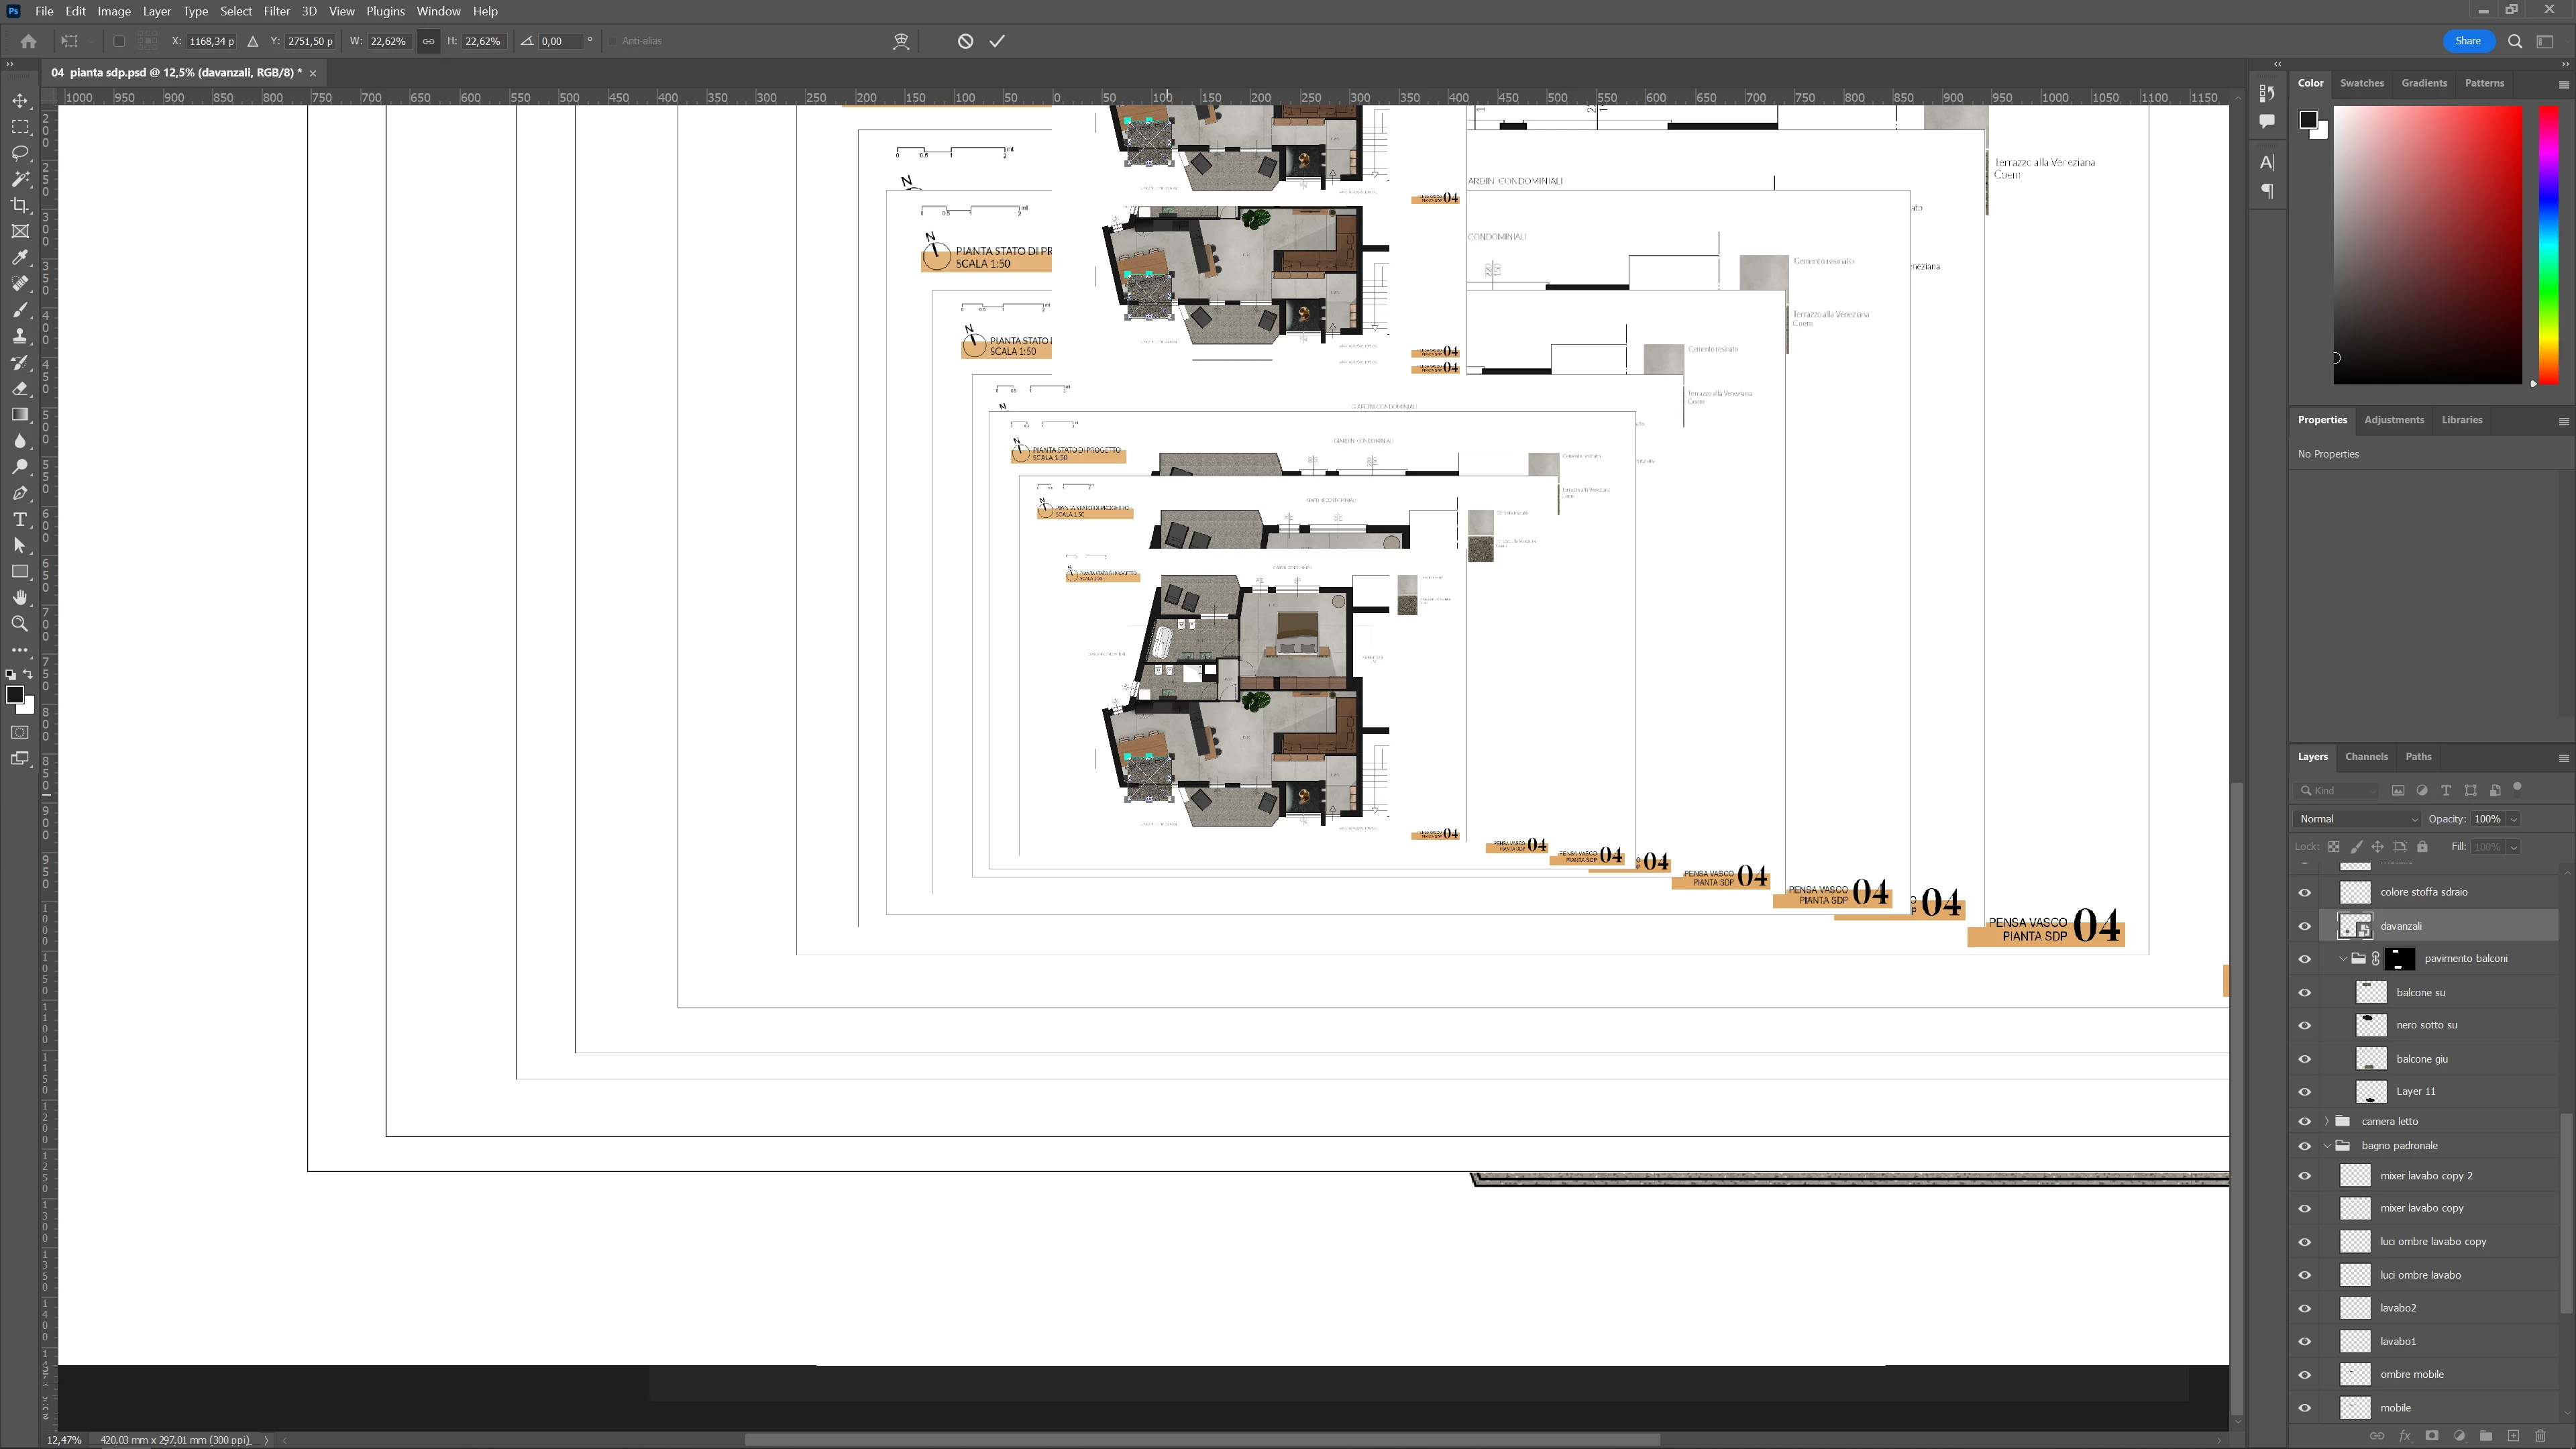Cancel the transform with circle-slash icon
This screenshot has width=2576, height=1449.
tap(965, 41)
